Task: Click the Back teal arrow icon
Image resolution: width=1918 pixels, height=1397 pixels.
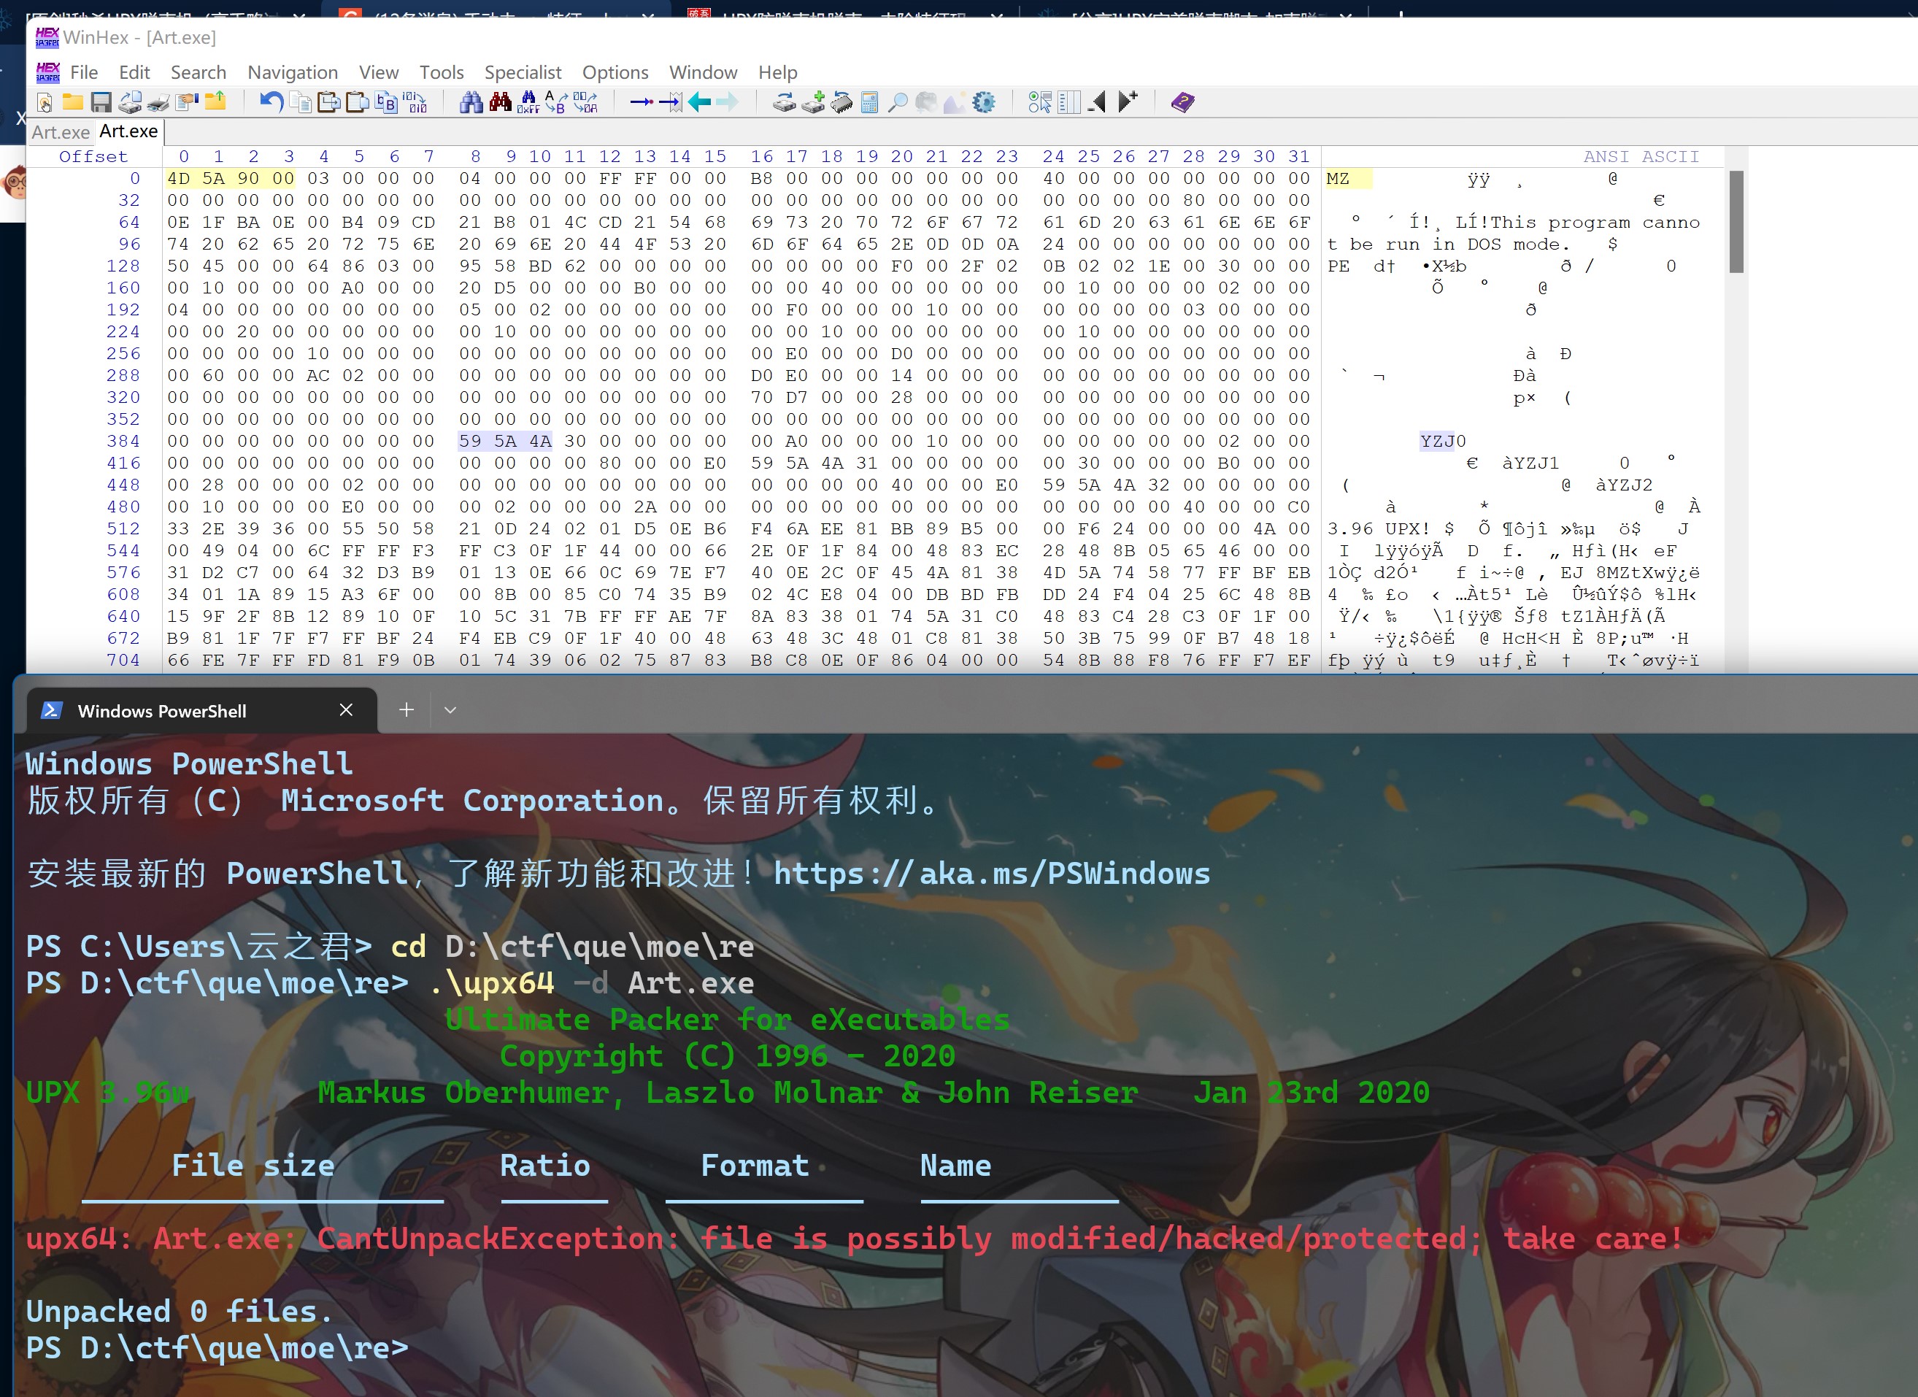Action: tap(699, 103)
